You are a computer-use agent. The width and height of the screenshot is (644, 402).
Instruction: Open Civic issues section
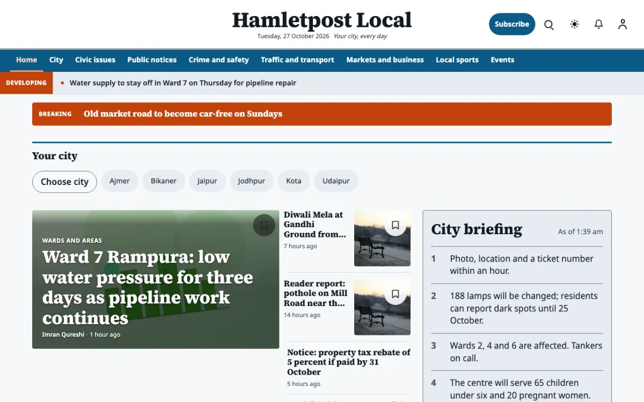point(95,60)
